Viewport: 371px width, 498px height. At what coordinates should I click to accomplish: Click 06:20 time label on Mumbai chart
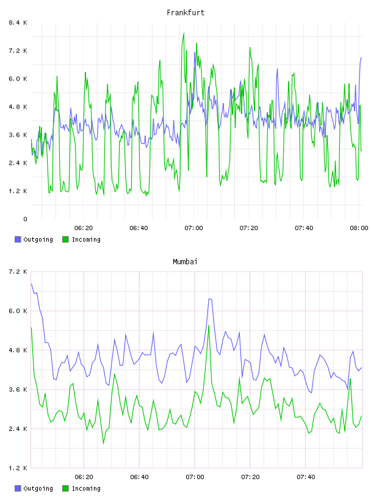pos(84,477)
